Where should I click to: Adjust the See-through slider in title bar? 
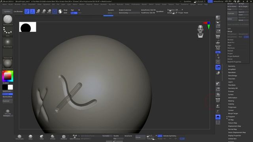200,2
